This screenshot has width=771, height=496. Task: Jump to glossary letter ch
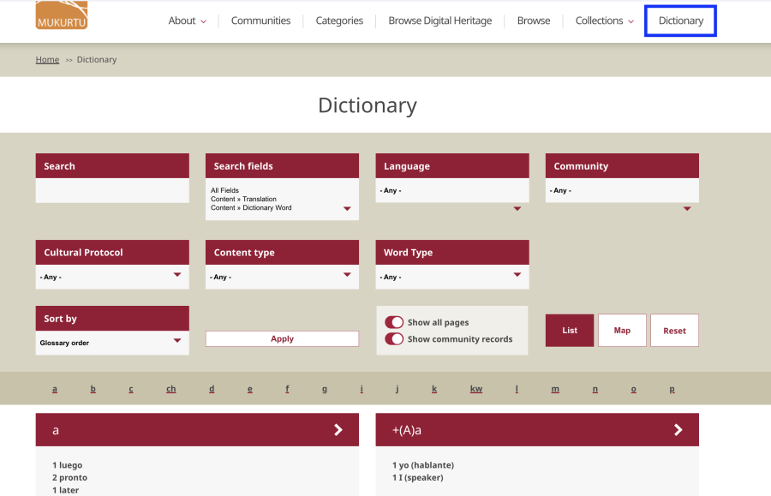click(x=170, y=389)
